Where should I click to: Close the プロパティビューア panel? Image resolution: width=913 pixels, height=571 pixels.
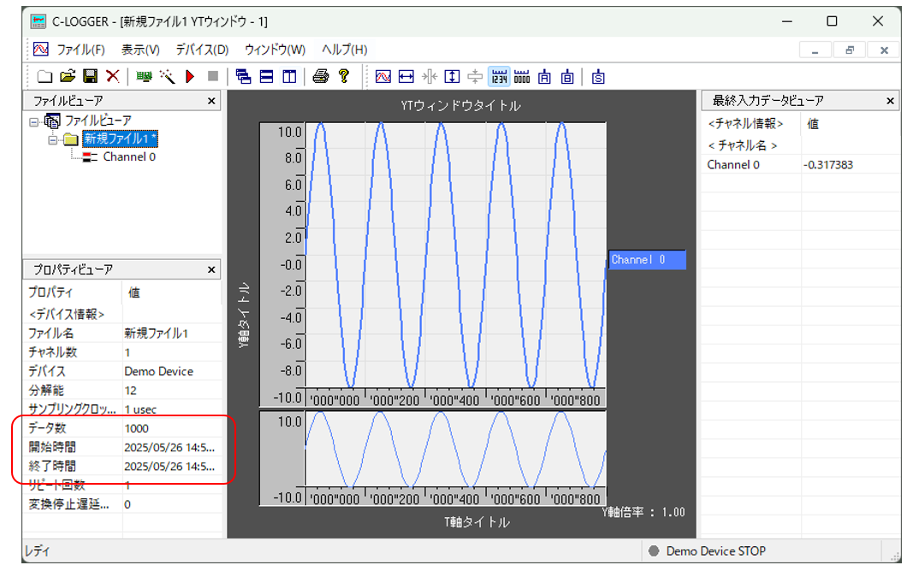pos(212,270)
